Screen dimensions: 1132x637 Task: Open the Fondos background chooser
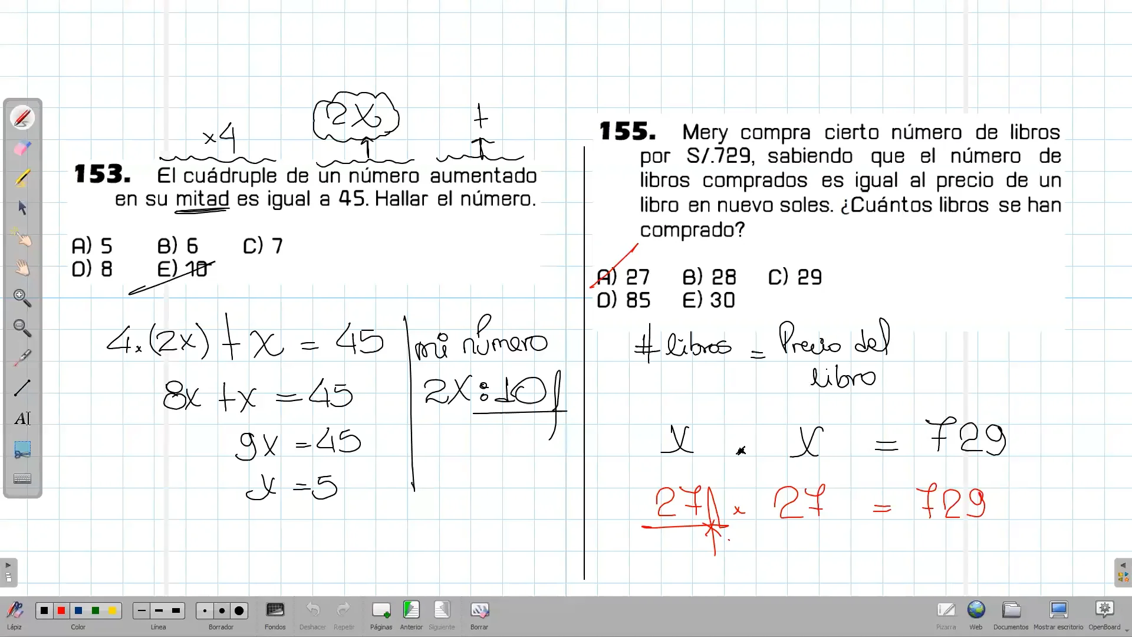pyautogui.click(x=275, y=615)
